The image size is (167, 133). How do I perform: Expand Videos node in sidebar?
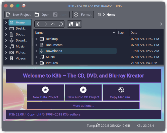[x=6, y=58]
